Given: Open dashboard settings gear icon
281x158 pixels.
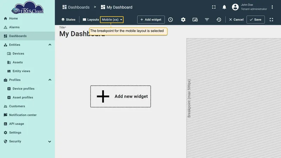Looking at the screenshot, I should pyautogui.click(x=183, y=20).
